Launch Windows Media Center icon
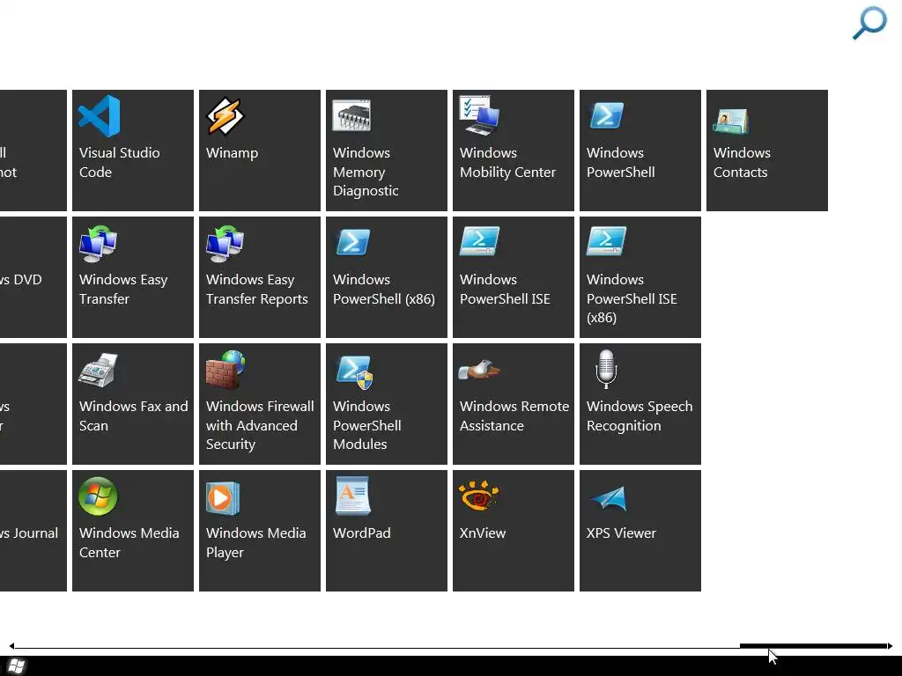902x676 pixels. click(x=98, y=496)
